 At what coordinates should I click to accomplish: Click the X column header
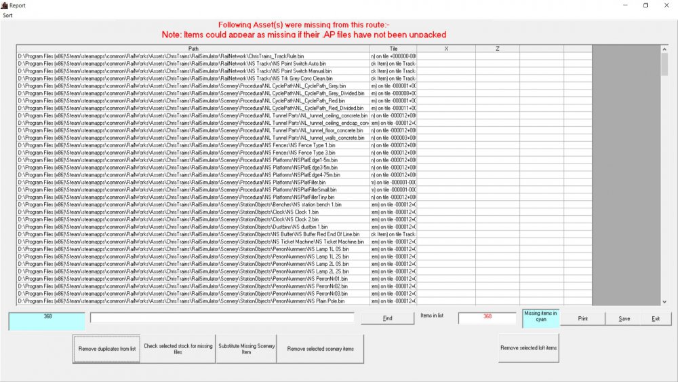pos(445,49)
